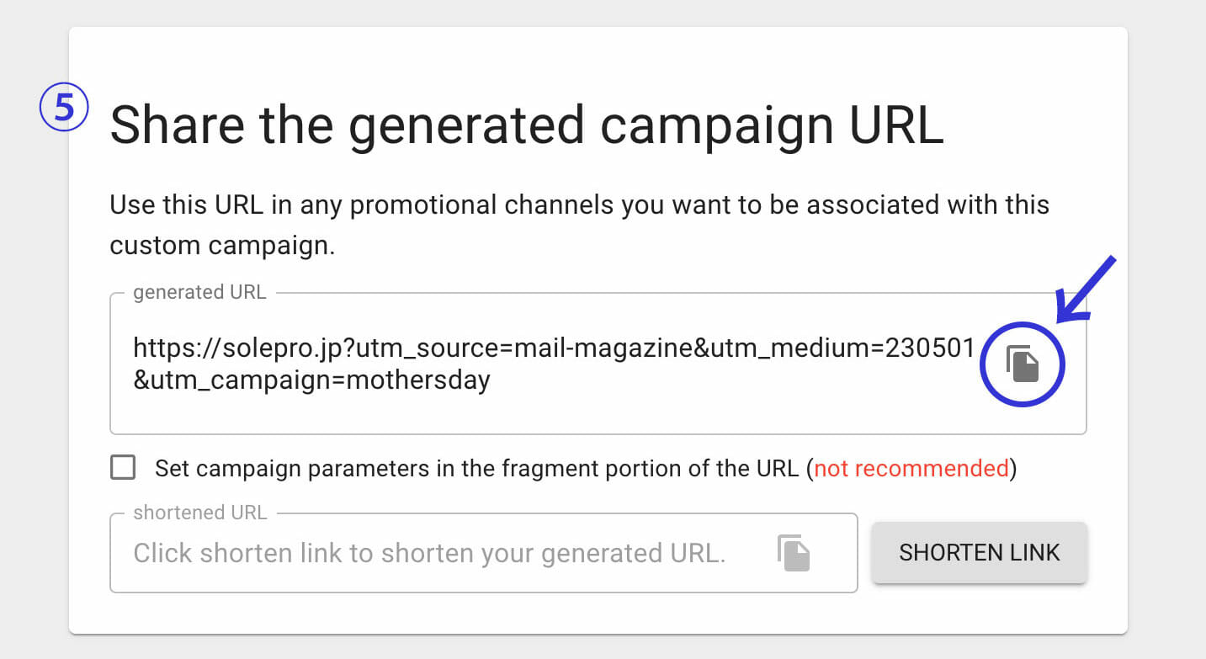1206x659 pixels.
Task: Click the 'Set campaign parameters' checkbox label
Action: point(476,469)
